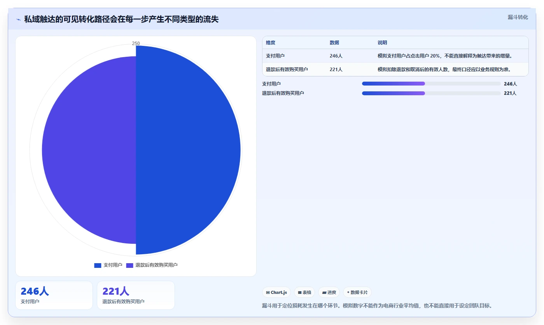Click the 维度 column header
Screen dimensions: 544x325
click(x=271, y=43)
